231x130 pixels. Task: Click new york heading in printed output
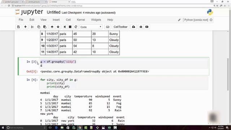(47, 114)
